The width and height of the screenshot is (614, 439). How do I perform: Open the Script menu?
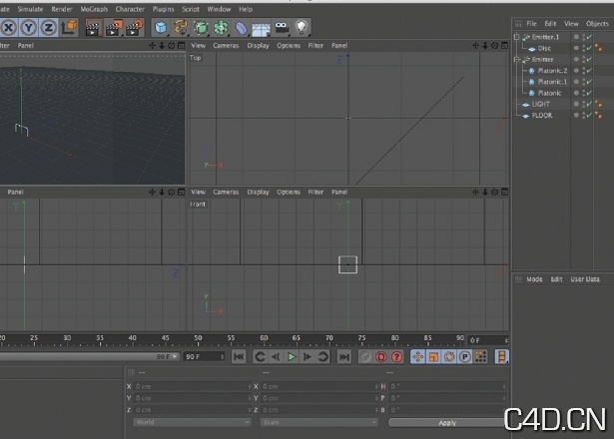pos(191,9)
